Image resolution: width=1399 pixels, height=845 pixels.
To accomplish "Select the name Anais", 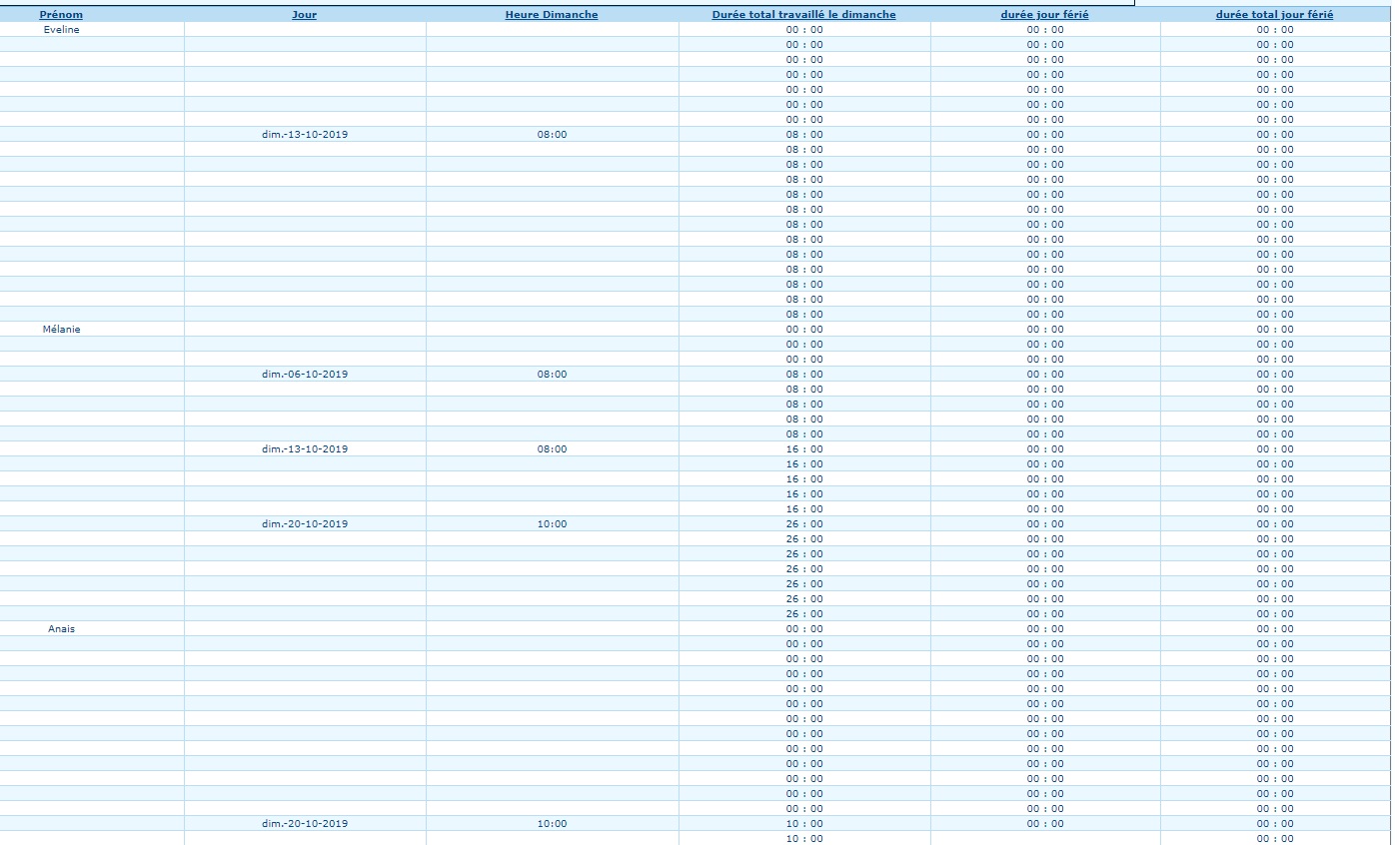I will point(62,629).
